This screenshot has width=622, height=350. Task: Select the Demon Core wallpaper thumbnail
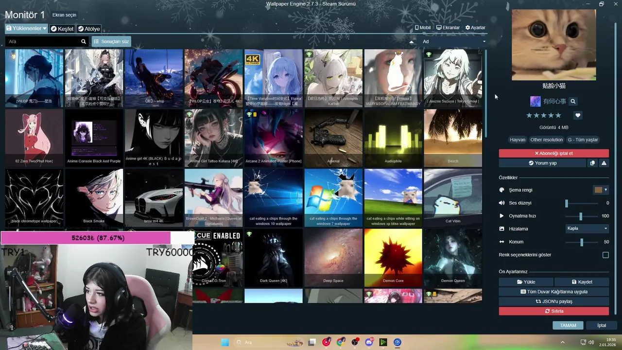coord(393,258)
